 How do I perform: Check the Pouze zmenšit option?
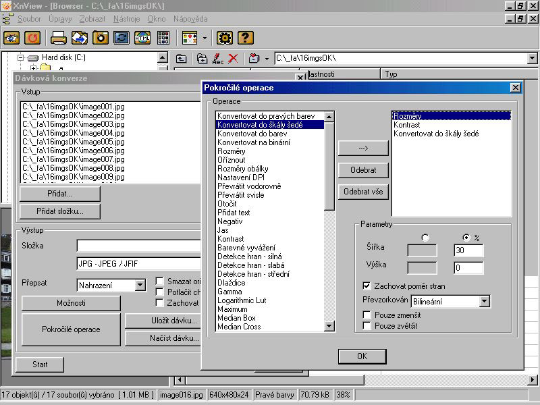tap(367, 315)
